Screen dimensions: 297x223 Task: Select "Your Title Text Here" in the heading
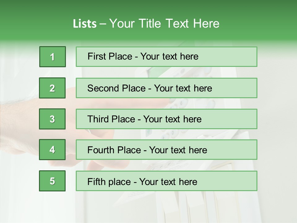[164, 24]
